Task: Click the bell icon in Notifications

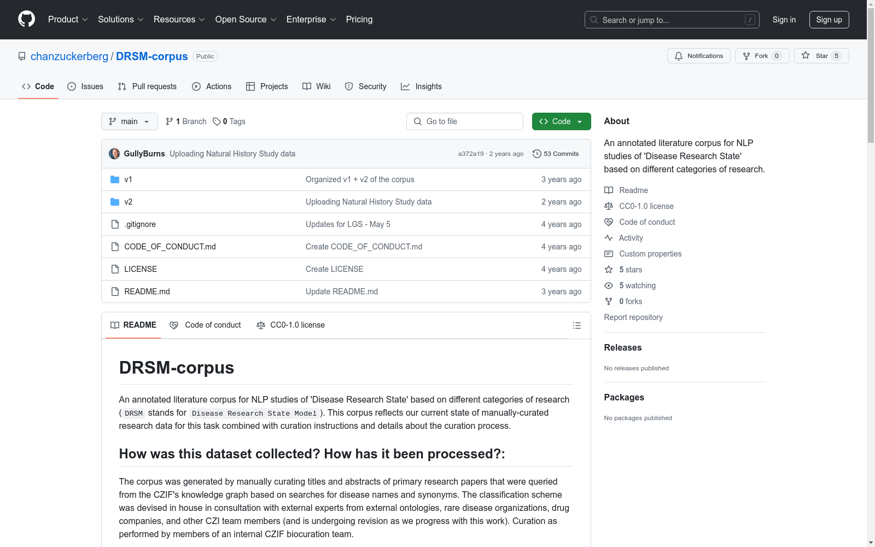Action: pyautogui.click(x=679, y=56)
